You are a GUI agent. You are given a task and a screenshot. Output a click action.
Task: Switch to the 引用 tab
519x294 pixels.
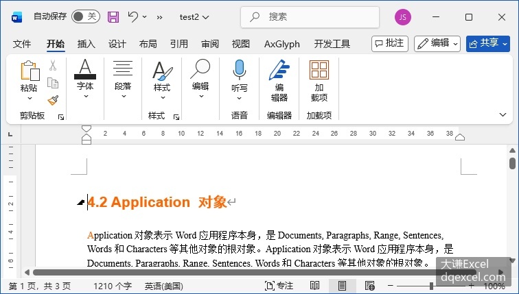point(179,44)
